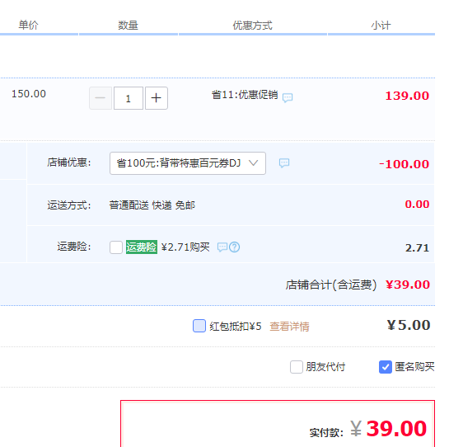Click the question mark help icon
Screen dimensions: 463x447
(x=235, y=247)
